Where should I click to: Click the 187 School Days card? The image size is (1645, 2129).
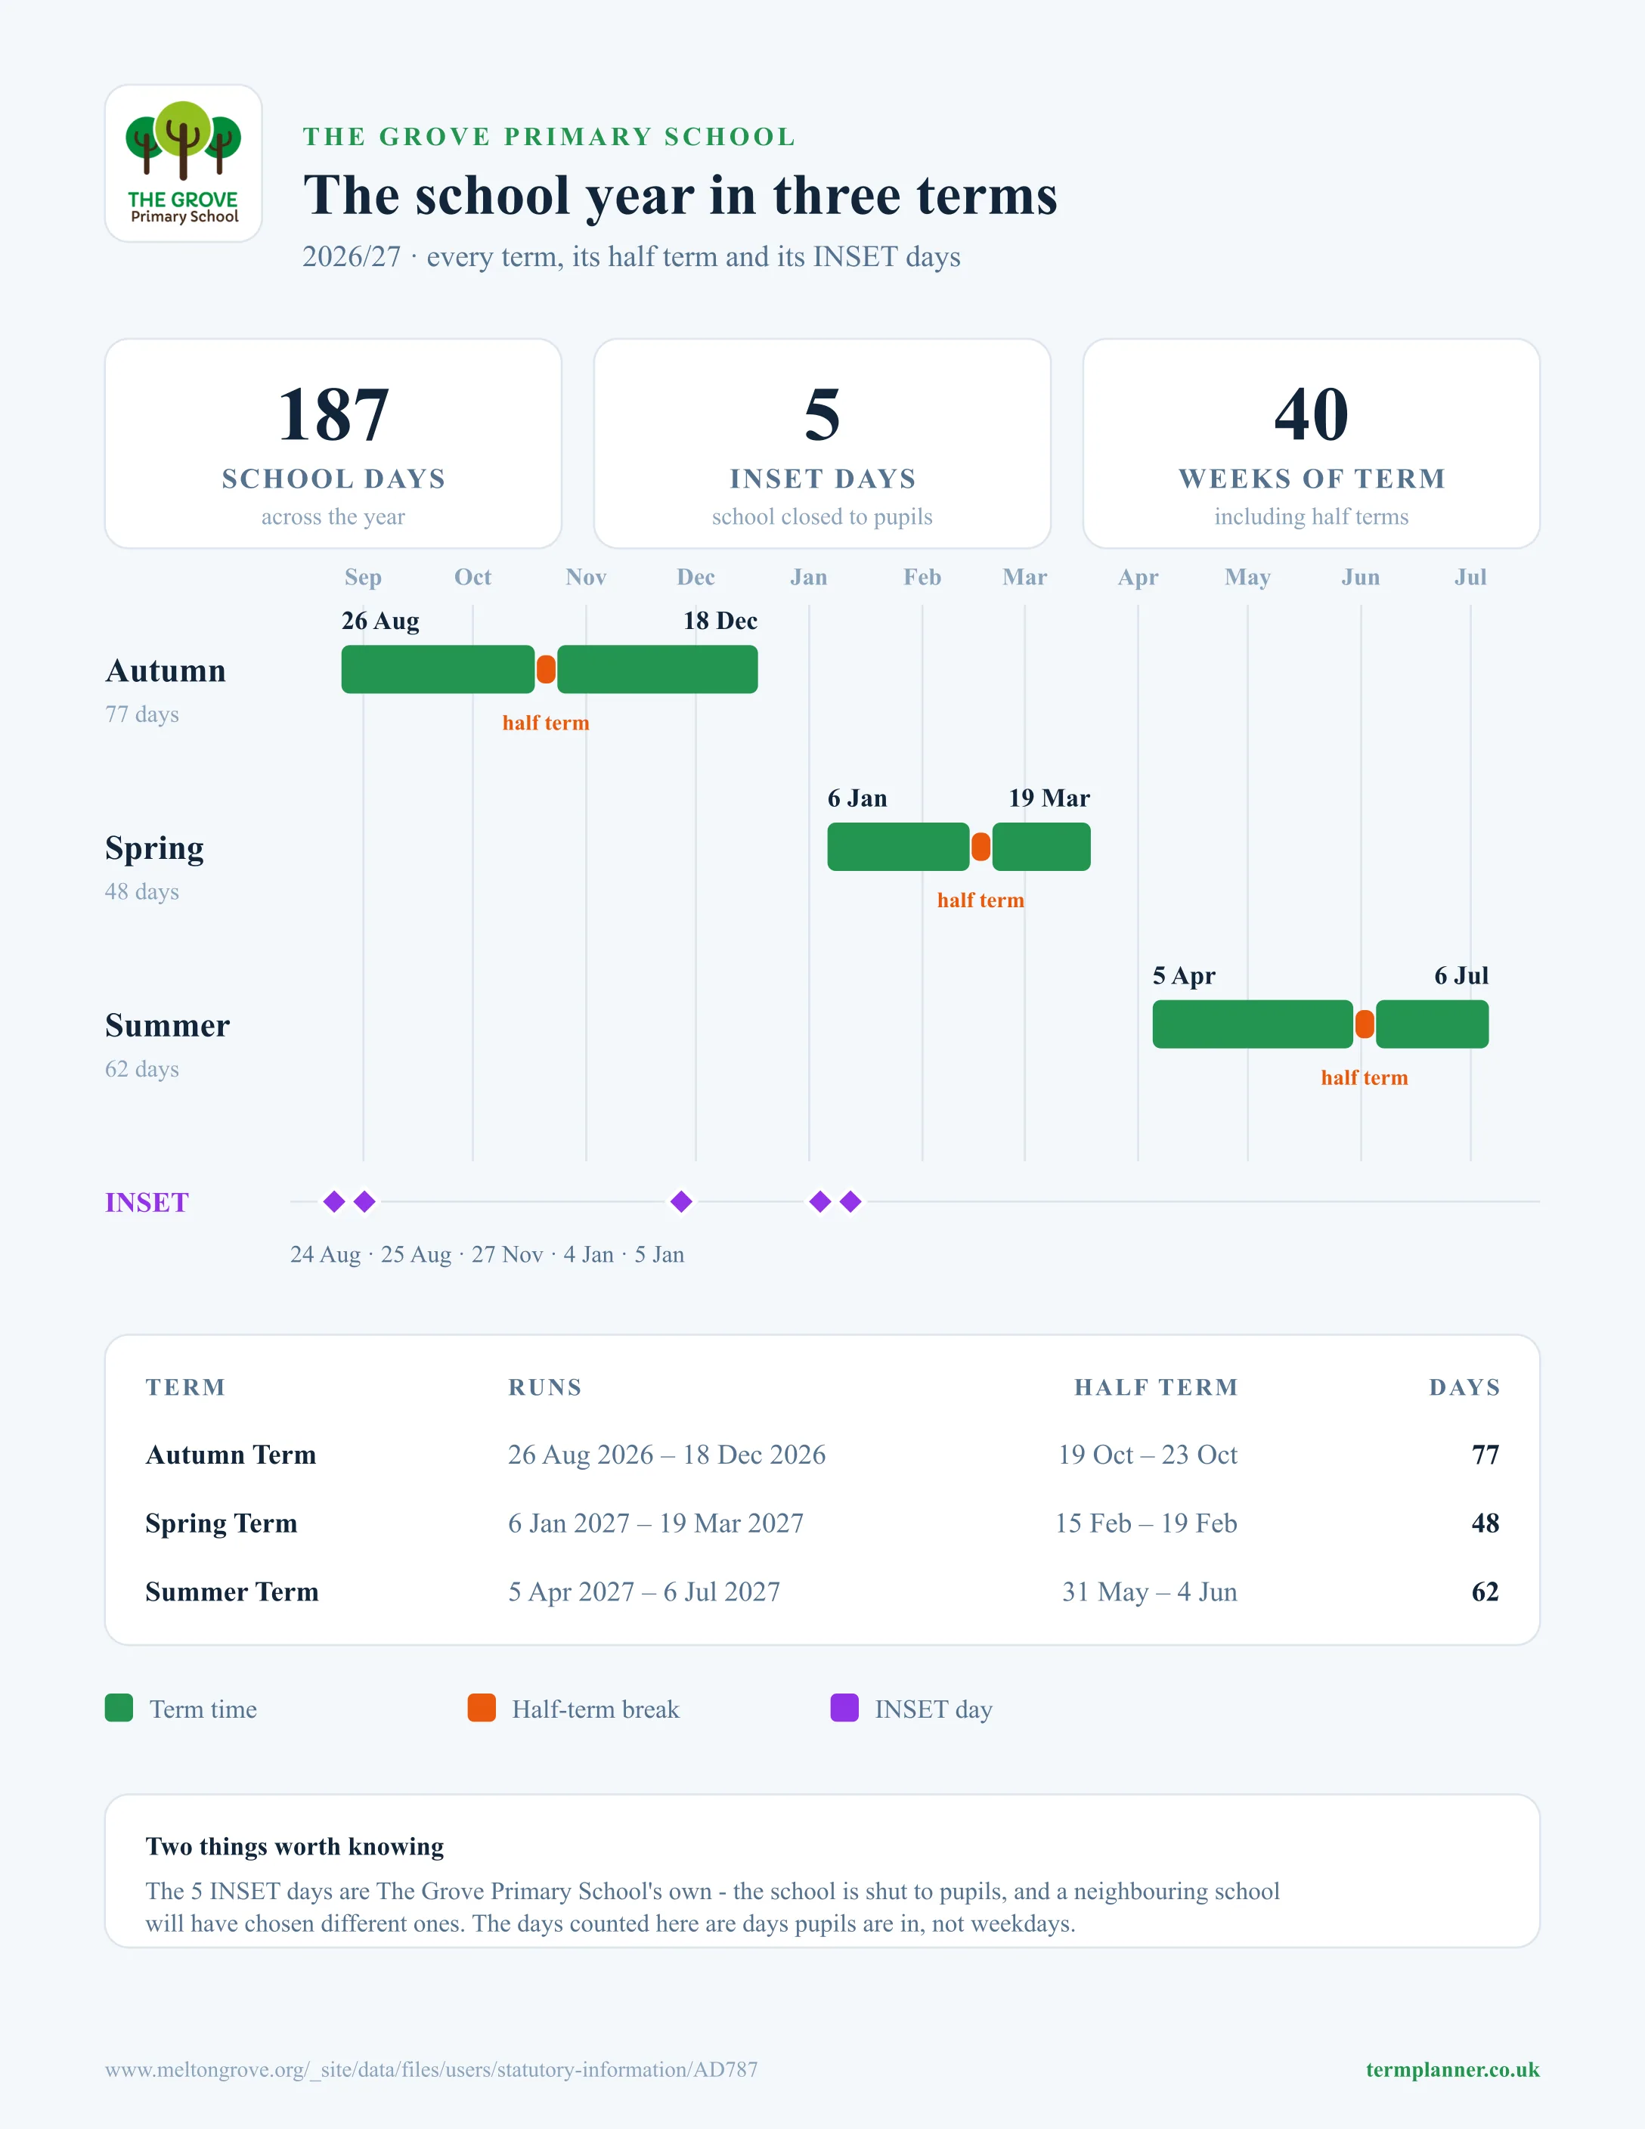(333, 444)
